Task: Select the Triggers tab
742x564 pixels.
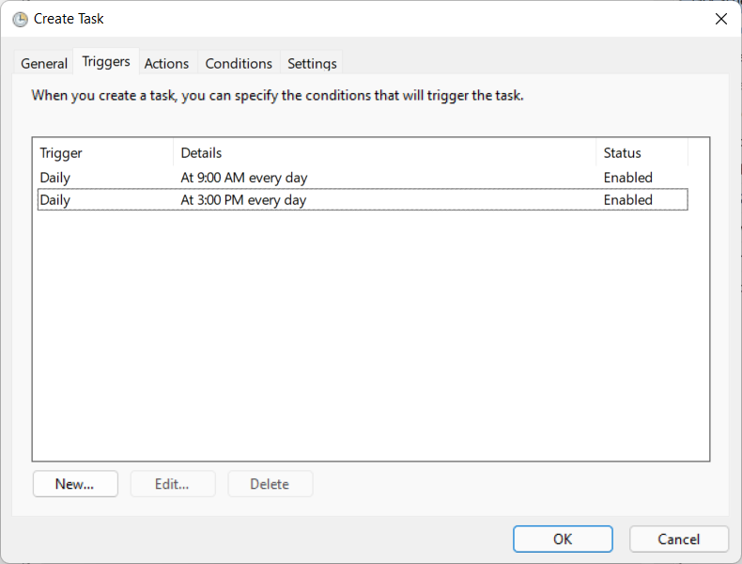Action: (x=106, y=61)
